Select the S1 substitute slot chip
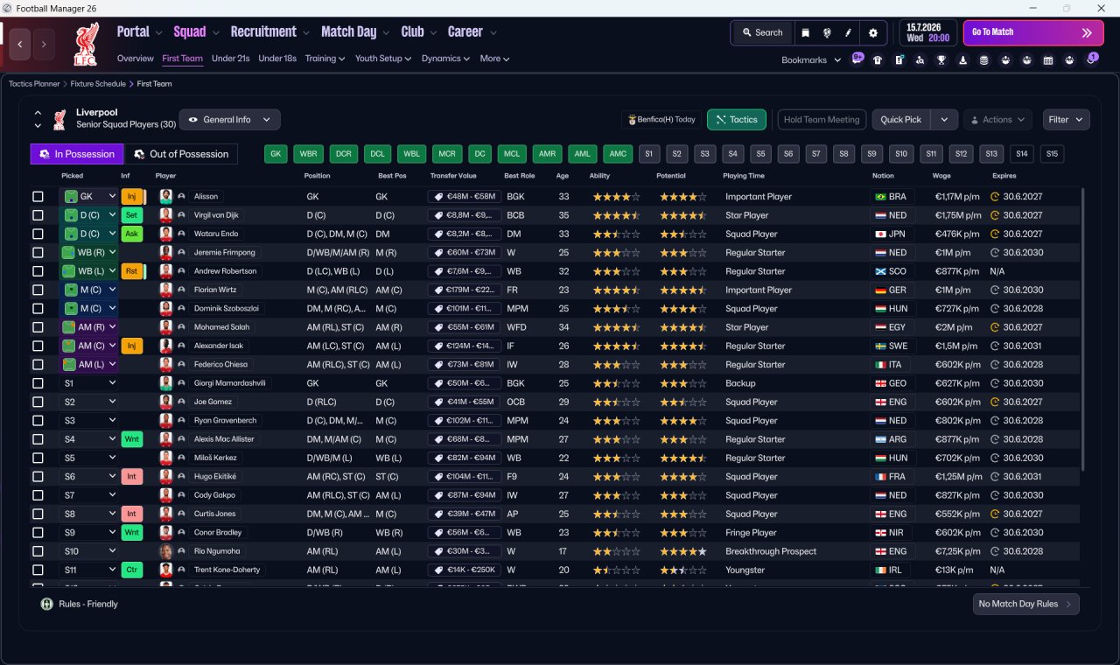 click(648, 154)
